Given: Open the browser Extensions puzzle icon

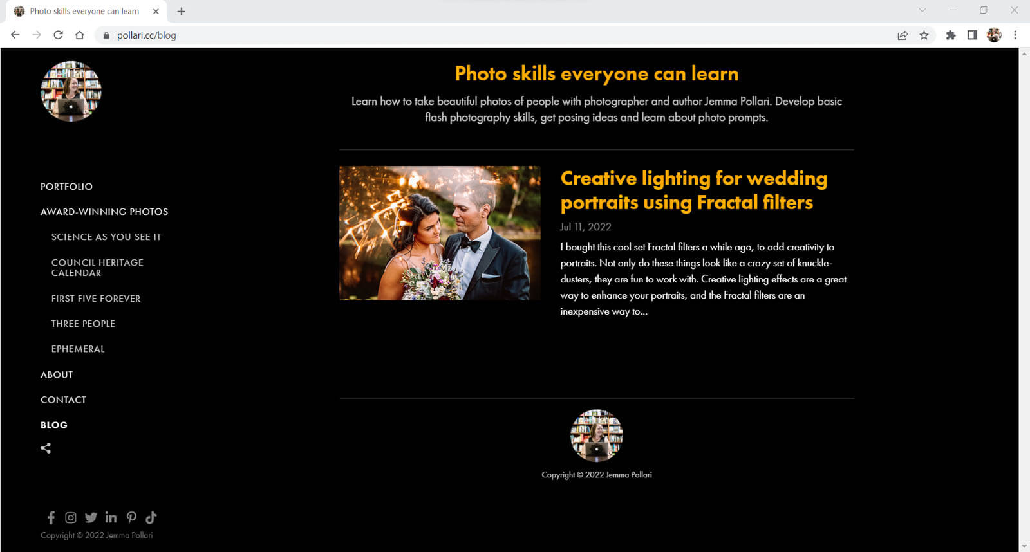Looking at the screenshot, I should (x=950, y=35).
